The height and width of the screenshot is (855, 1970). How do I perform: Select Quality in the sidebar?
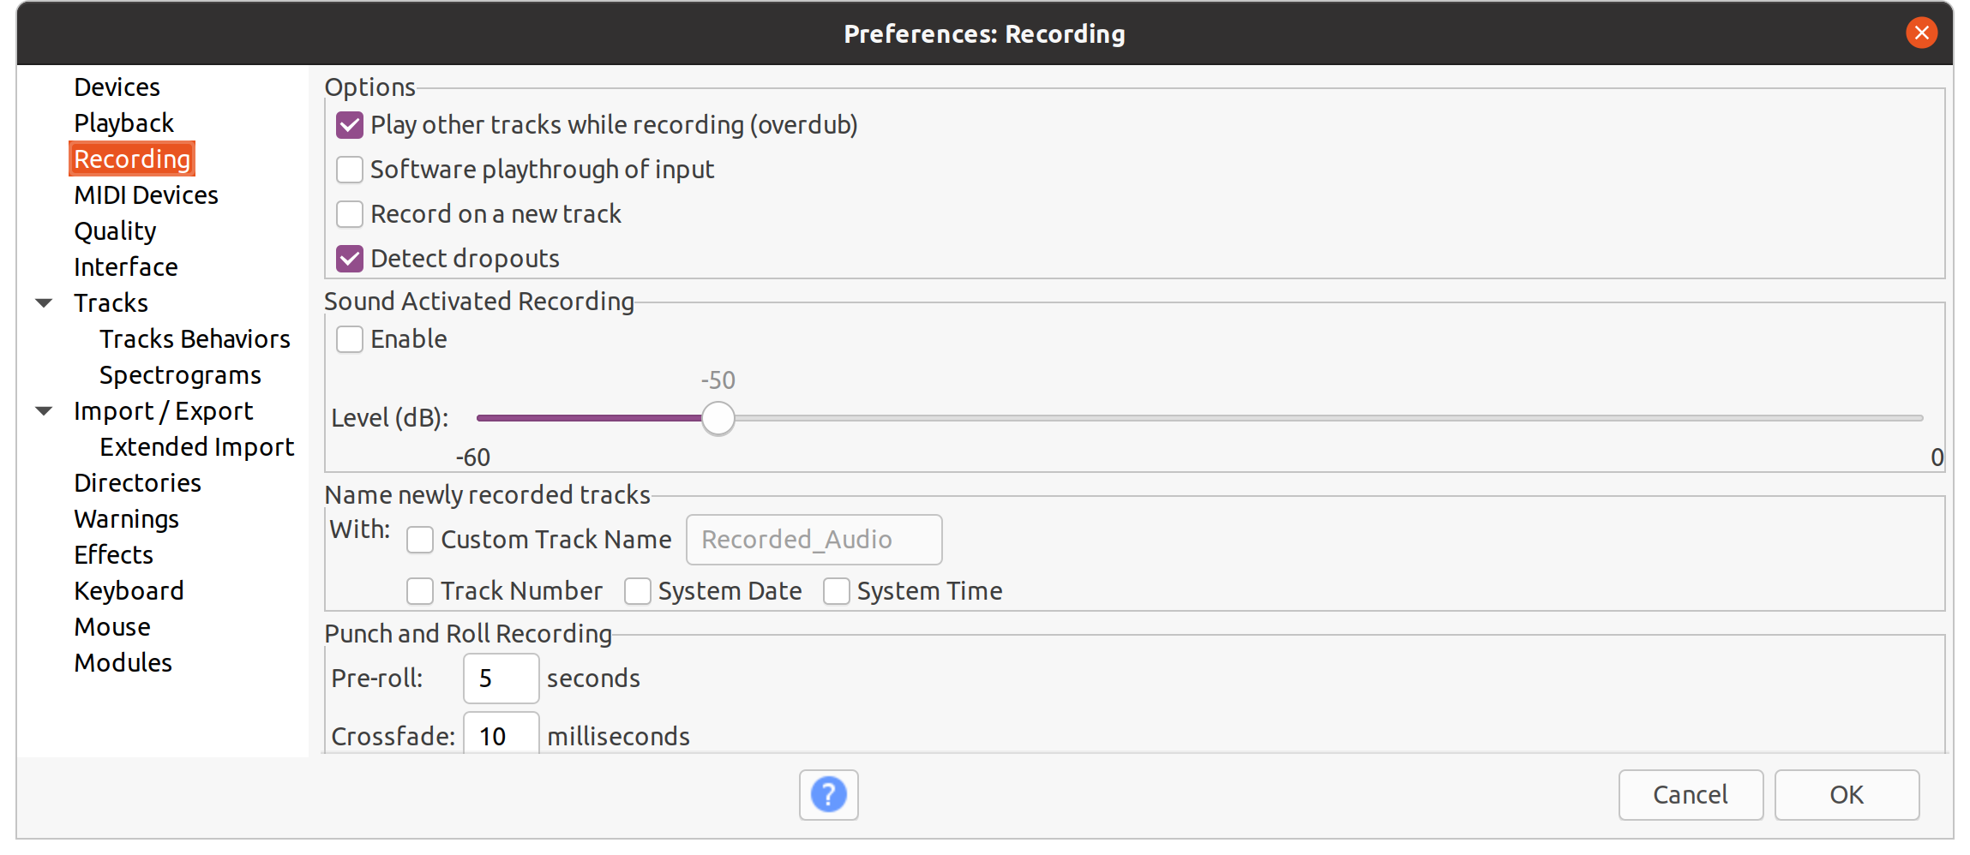click(x=115, y=231)
